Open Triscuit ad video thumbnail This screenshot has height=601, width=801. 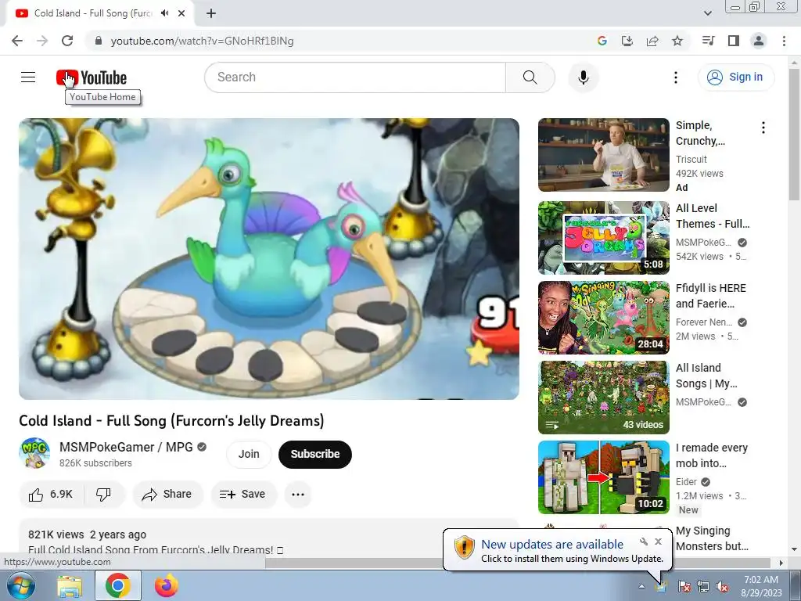pyautogui.click(x=603, y=155)
